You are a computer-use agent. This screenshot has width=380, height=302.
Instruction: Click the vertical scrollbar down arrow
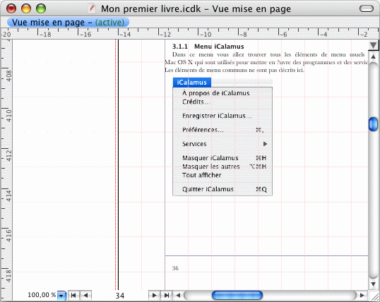(x=373, y=284)
